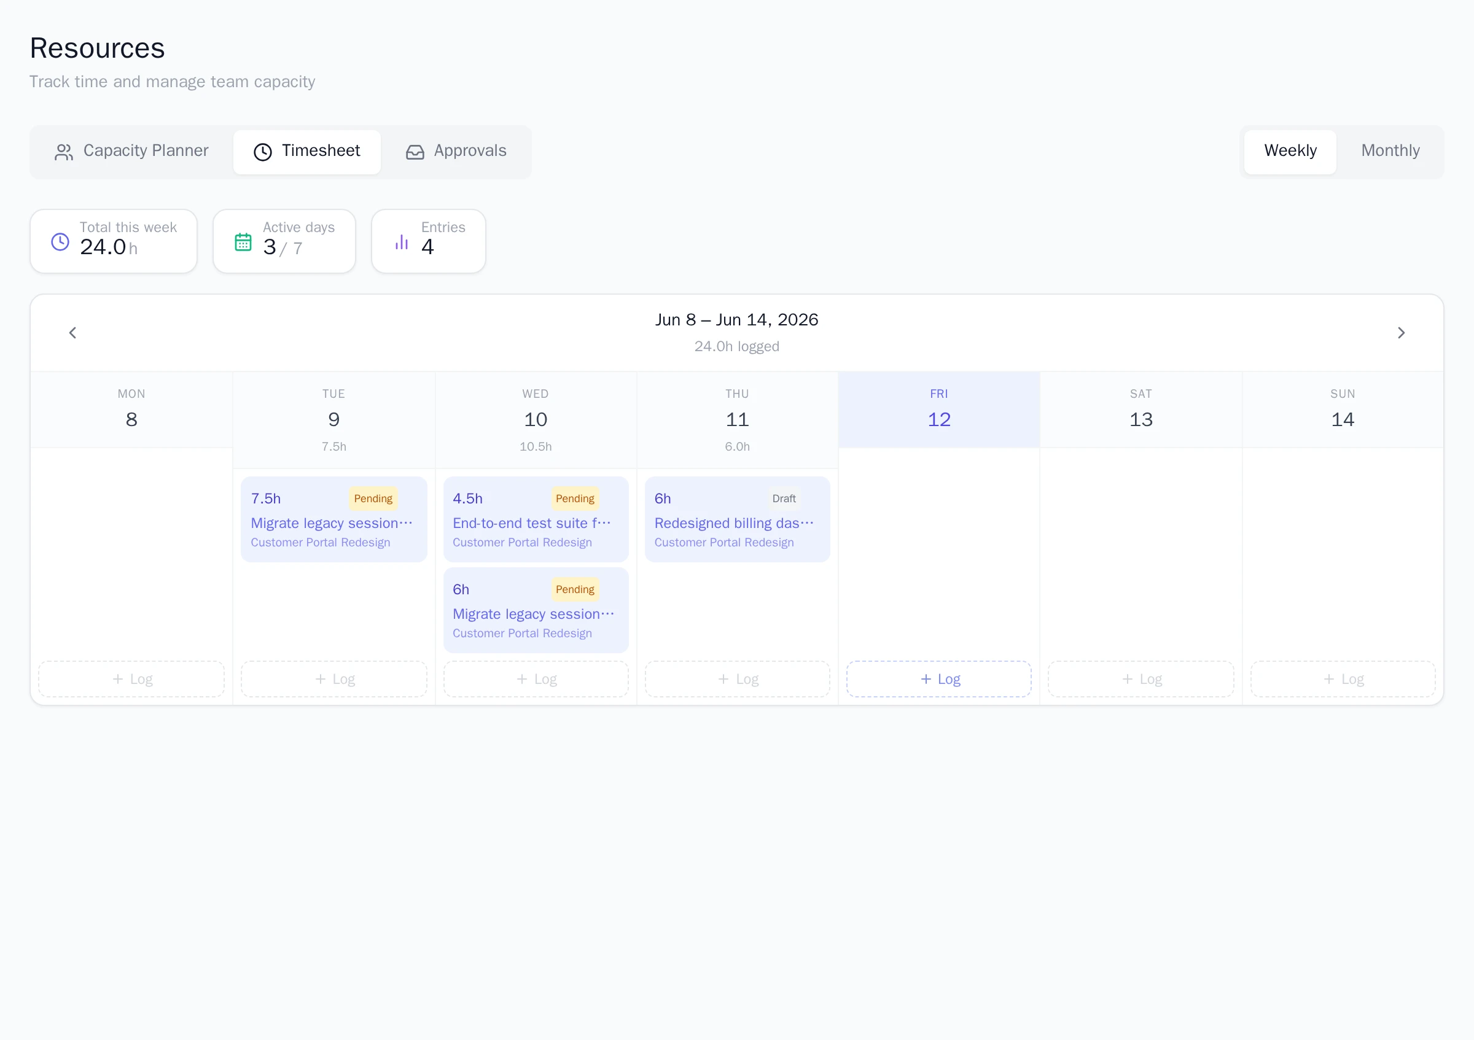Log time for Sunday 14

point(1343,679)
